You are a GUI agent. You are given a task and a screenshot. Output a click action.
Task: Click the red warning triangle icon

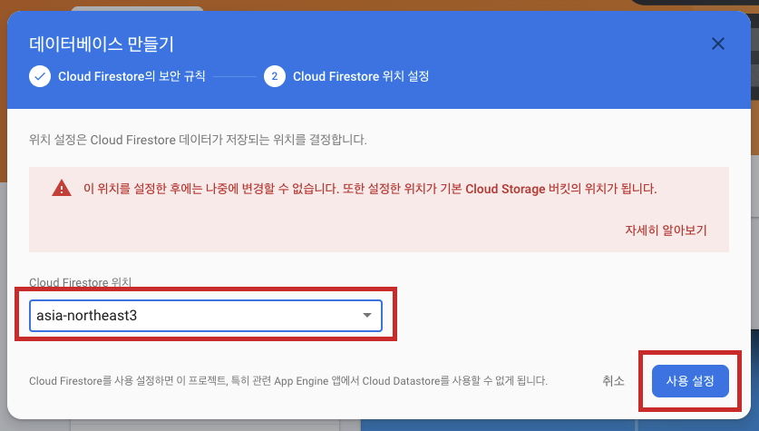tap(62, 188)
